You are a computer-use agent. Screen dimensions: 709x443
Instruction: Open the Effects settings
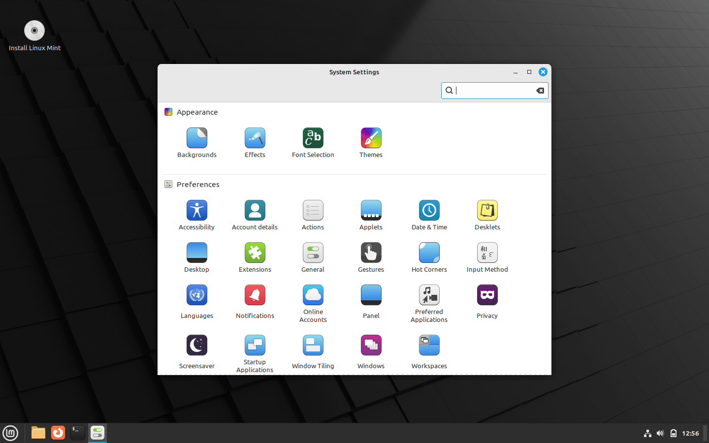click(x=255, y=142)
